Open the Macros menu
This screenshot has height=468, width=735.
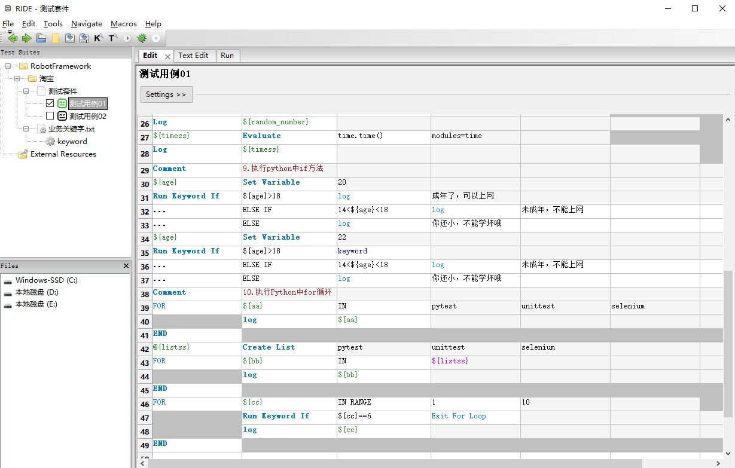pyautogui.click(x=123, y=24)
